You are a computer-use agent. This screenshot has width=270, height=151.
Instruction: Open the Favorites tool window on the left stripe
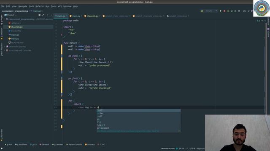pos(2,135)
